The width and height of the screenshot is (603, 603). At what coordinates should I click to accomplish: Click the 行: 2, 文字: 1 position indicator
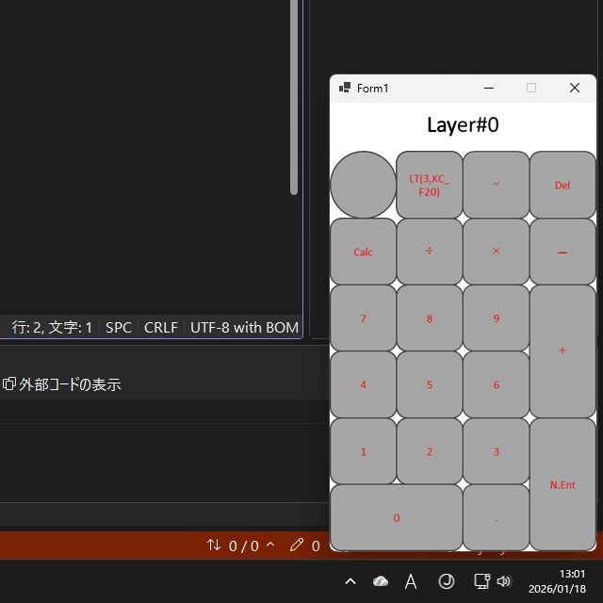pyautogui.click(x=52, y=328)
